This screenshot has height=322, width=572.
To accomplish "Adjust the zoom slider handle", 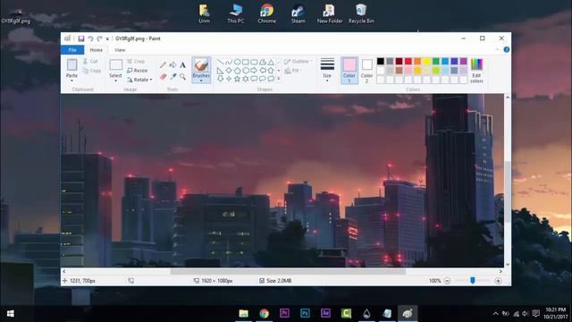I will tap(473, 280).
